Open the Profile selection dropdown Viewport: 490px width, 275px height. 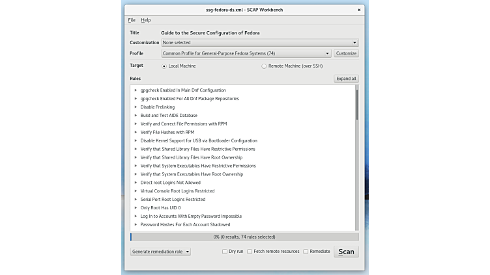coord(246,53)
